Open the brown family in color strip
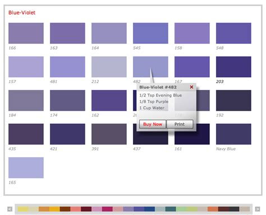The width and height of the screenshot is (266, 215). (x=65, y=209)
